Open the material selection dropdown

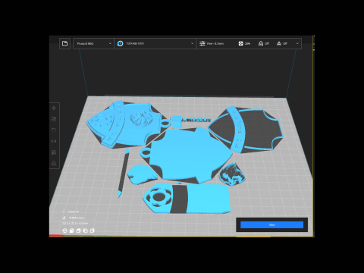coord(155,43)
